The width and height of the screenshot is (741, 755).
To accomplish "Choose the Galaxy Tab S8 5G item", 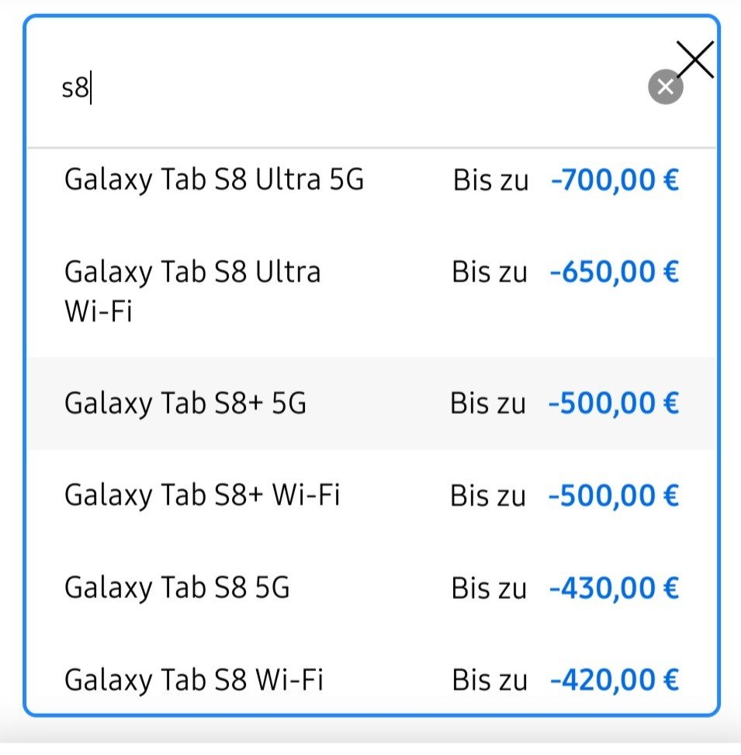I will 178,588.
